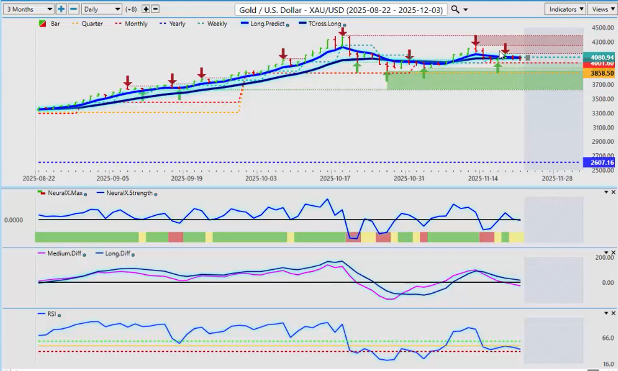Open the Views menu
618x371 pixels.
coord(602,9)
